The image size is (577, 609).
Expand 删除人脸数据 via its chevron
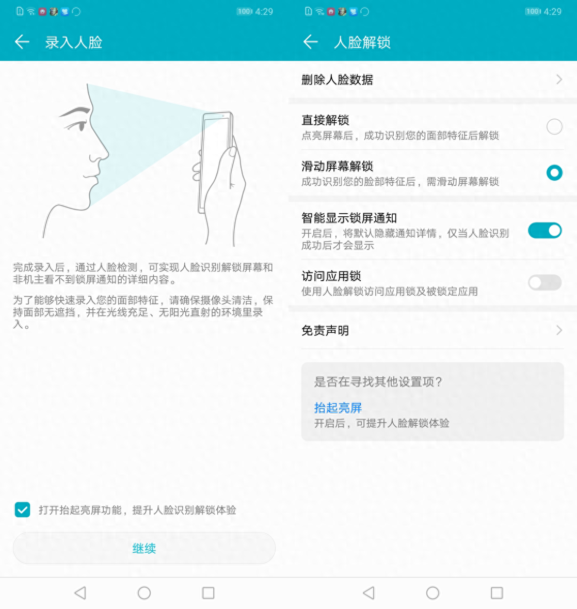click(560, 80)
